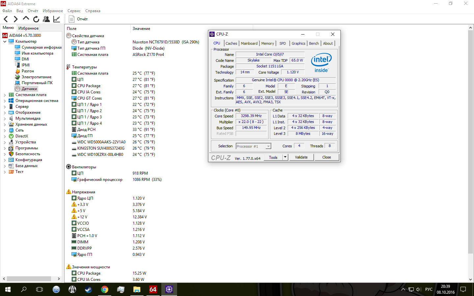Select the IPMI tree item

tap(26, 65)
